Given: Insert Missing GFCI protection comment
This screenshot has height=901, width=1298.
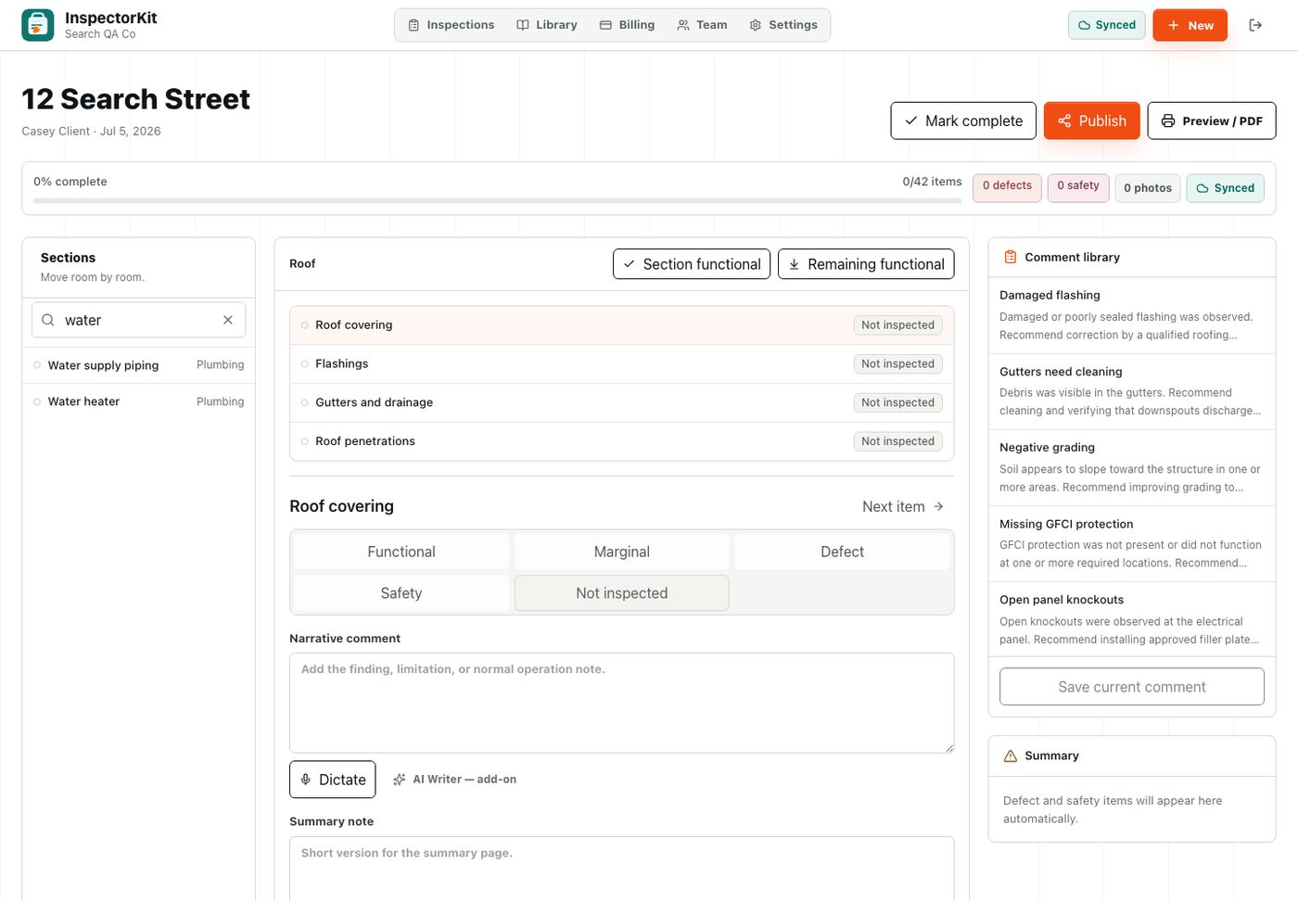Looking at the screenshot, I should pyautogui.click(x=1132, y=543).
